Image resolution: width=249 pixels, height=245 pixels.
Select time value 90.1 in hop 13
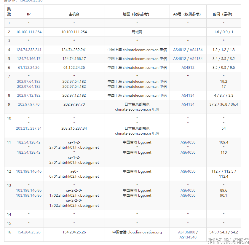[224, 195]
